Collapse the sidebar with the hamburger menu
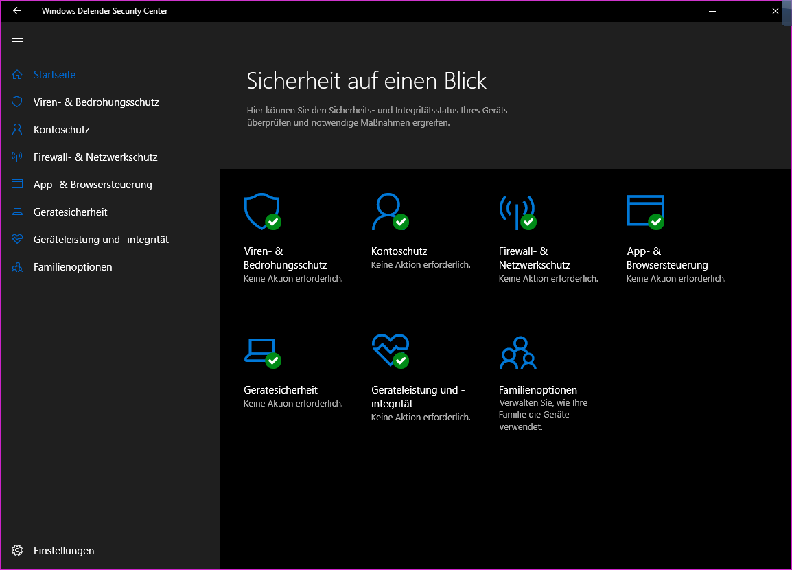The height and width of the screenshot is (570, 792). 18,39
